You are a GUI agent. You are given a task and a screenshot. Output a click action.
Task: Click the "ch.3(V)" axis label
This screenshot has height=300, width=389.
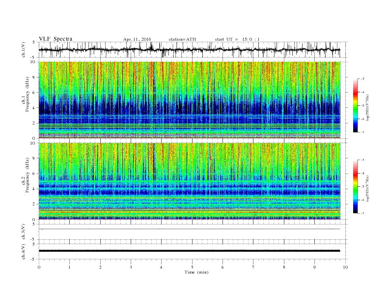[24, 232]
